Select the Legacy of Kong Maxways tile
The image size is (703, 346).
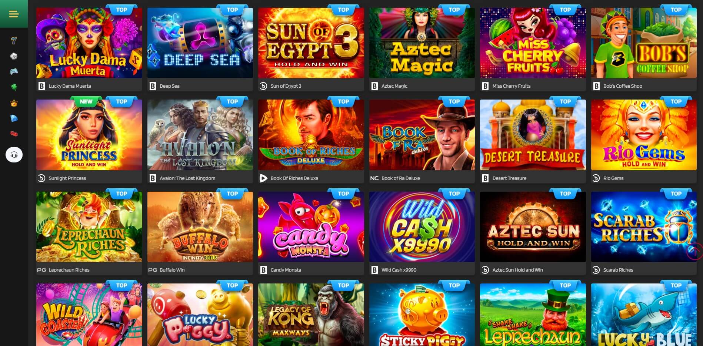point(311,315)
